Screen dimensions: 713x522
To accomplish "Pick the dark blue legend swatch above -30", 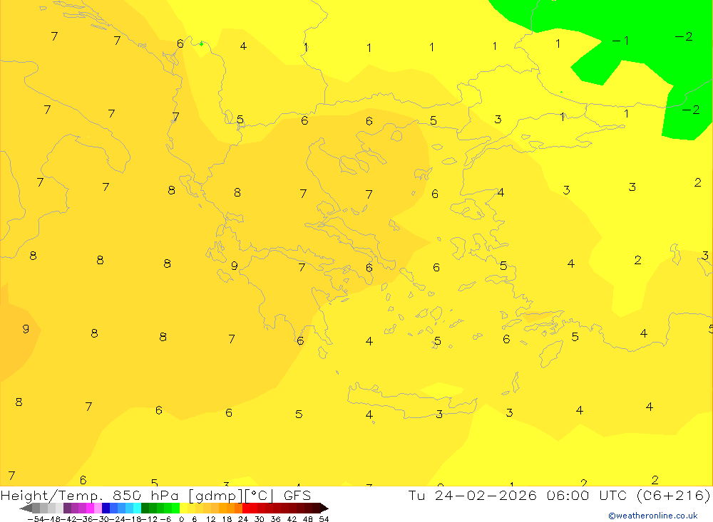I will click(x=106, y=508).
